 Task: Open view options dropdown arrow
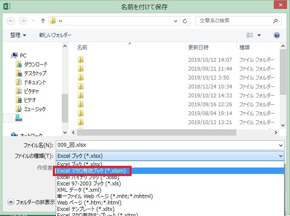point(259,35)
